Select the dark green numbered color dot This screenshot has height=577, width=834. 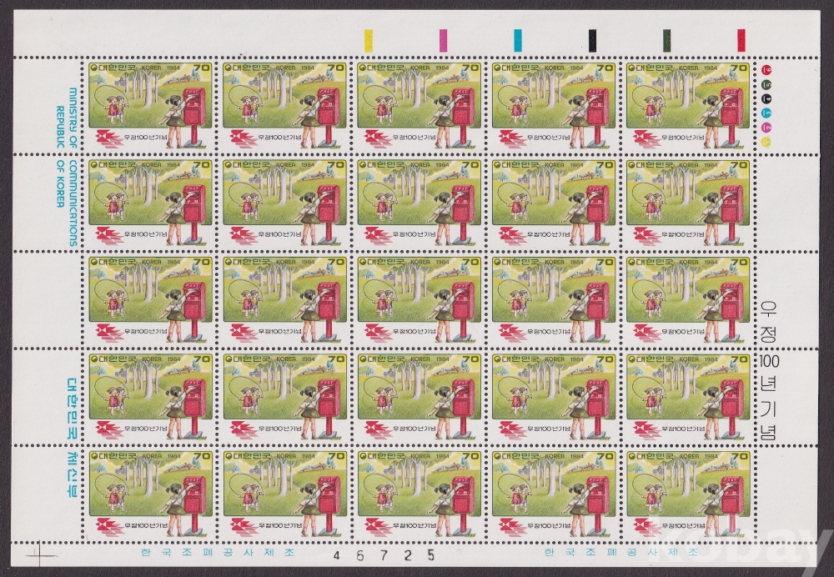point(767,84)
